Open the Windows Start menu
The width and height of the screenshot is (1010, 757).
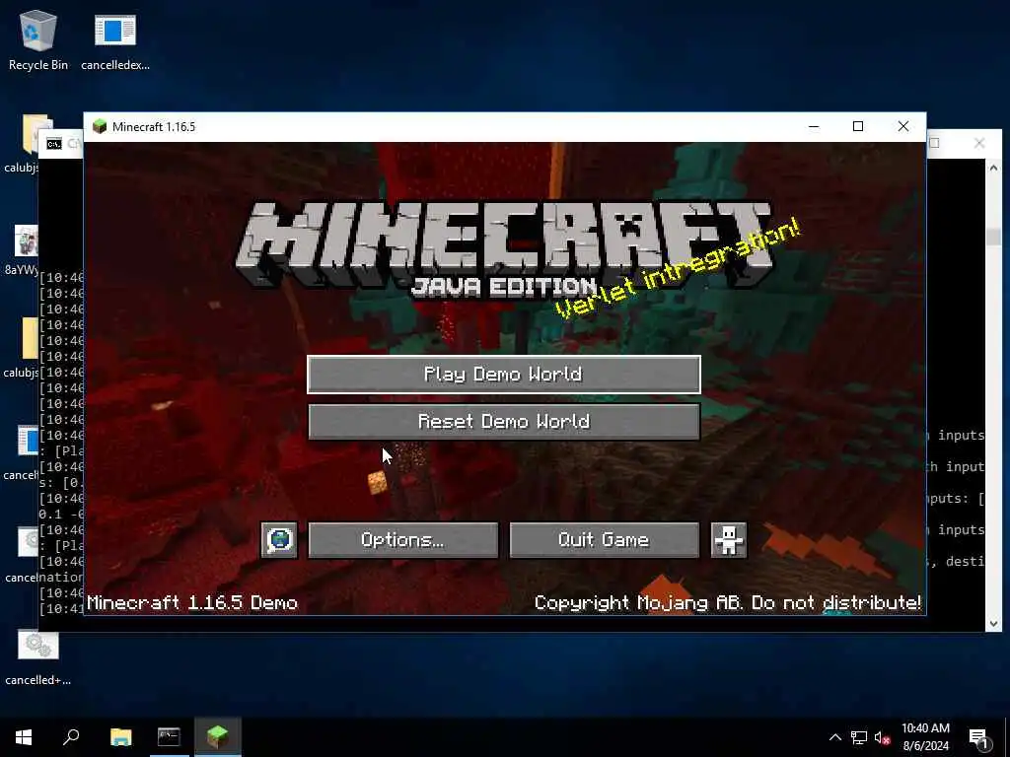coord(24,737)
